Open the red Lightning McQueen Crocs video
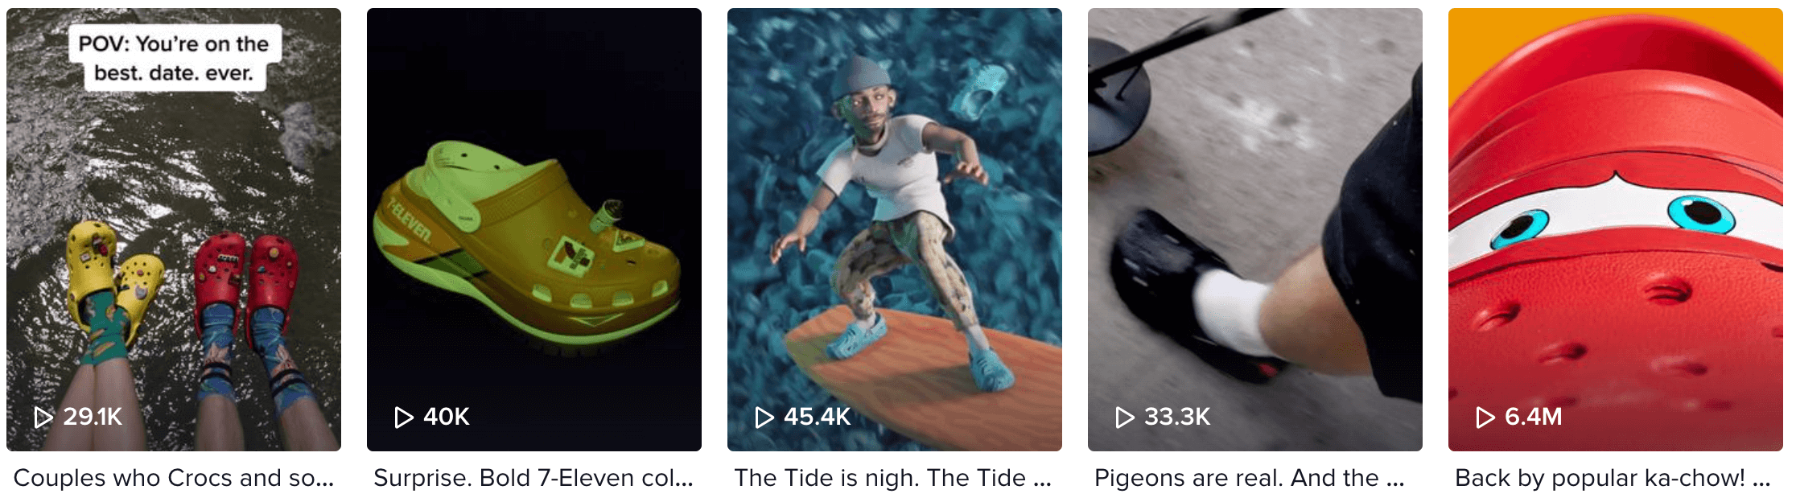 (x=1616, y=229)
